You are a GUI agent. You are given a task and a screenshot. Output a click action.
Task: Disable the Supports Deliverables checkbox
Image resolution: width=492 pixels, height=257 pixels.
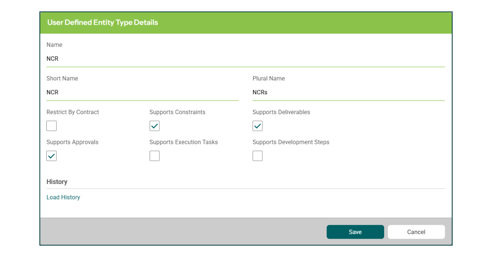click(x=257, y=126)
